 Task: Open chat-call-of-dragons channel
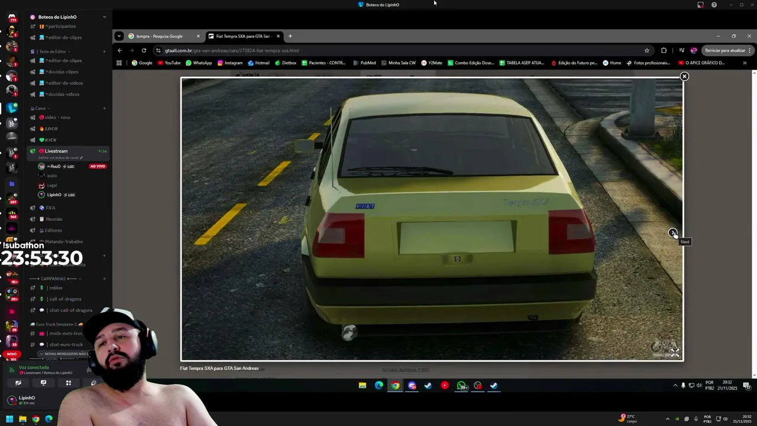pyautogui.click(x=68, y=310)
